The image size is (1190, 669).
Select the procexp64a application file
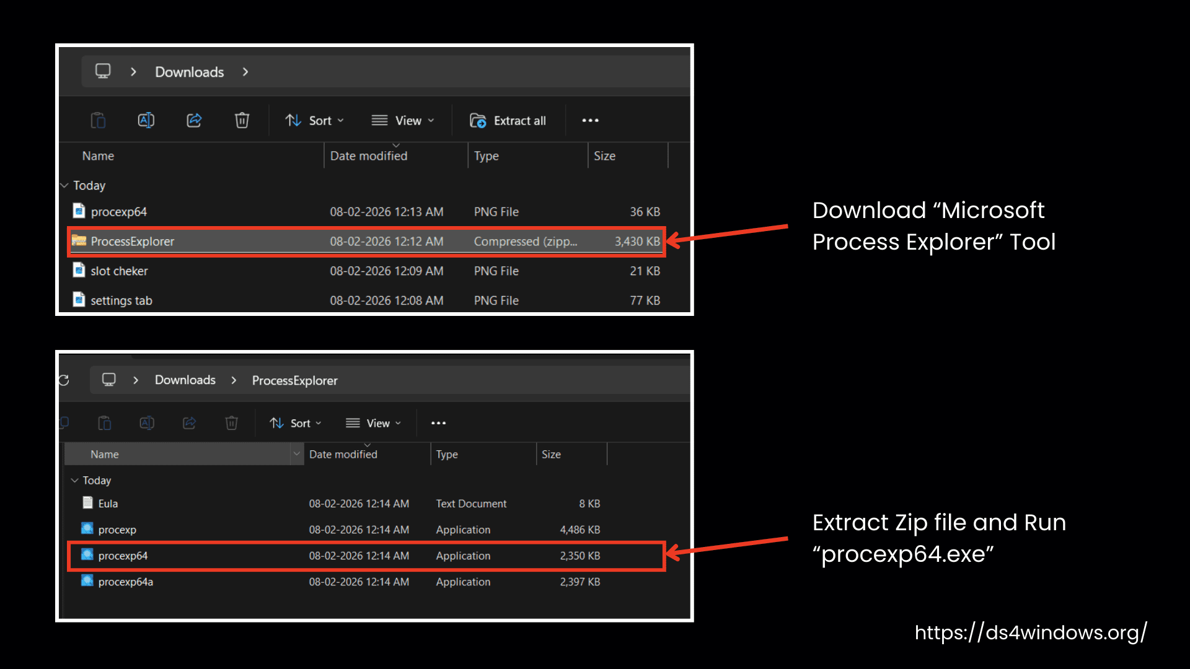click(x=342, y=582)
